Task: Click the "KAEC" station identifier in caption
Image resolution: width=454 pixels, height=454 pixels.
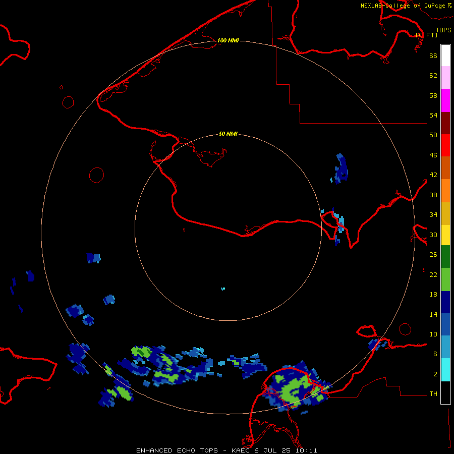Action: (x=241, y=450)
